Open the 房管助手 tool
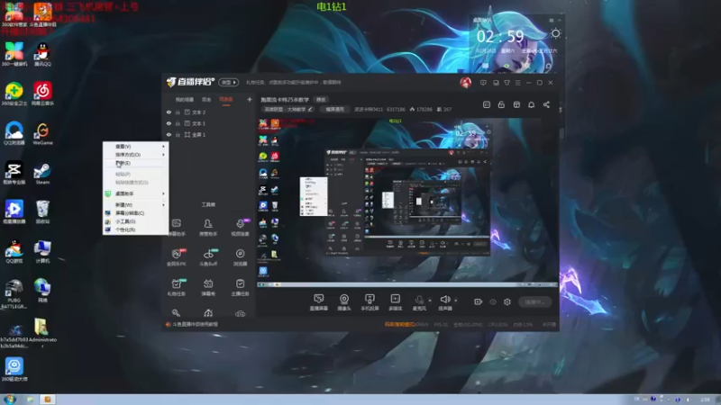 tap(208, 228)
